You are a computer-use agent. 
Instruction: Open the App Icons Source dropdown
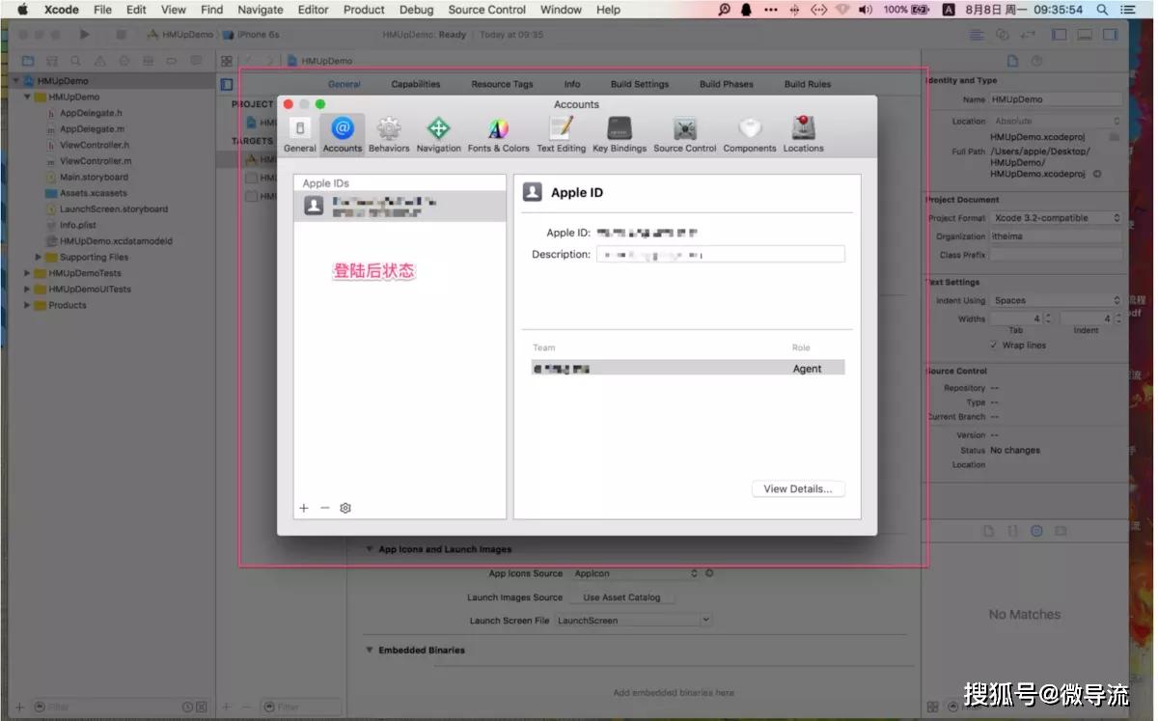[x=635, y=573]
